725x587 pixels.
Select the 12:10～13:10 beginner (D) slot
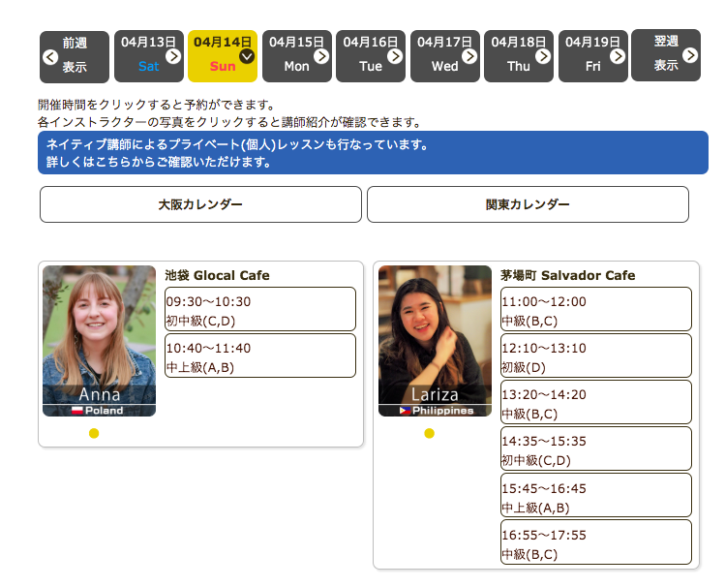click(x=595, y=356)
